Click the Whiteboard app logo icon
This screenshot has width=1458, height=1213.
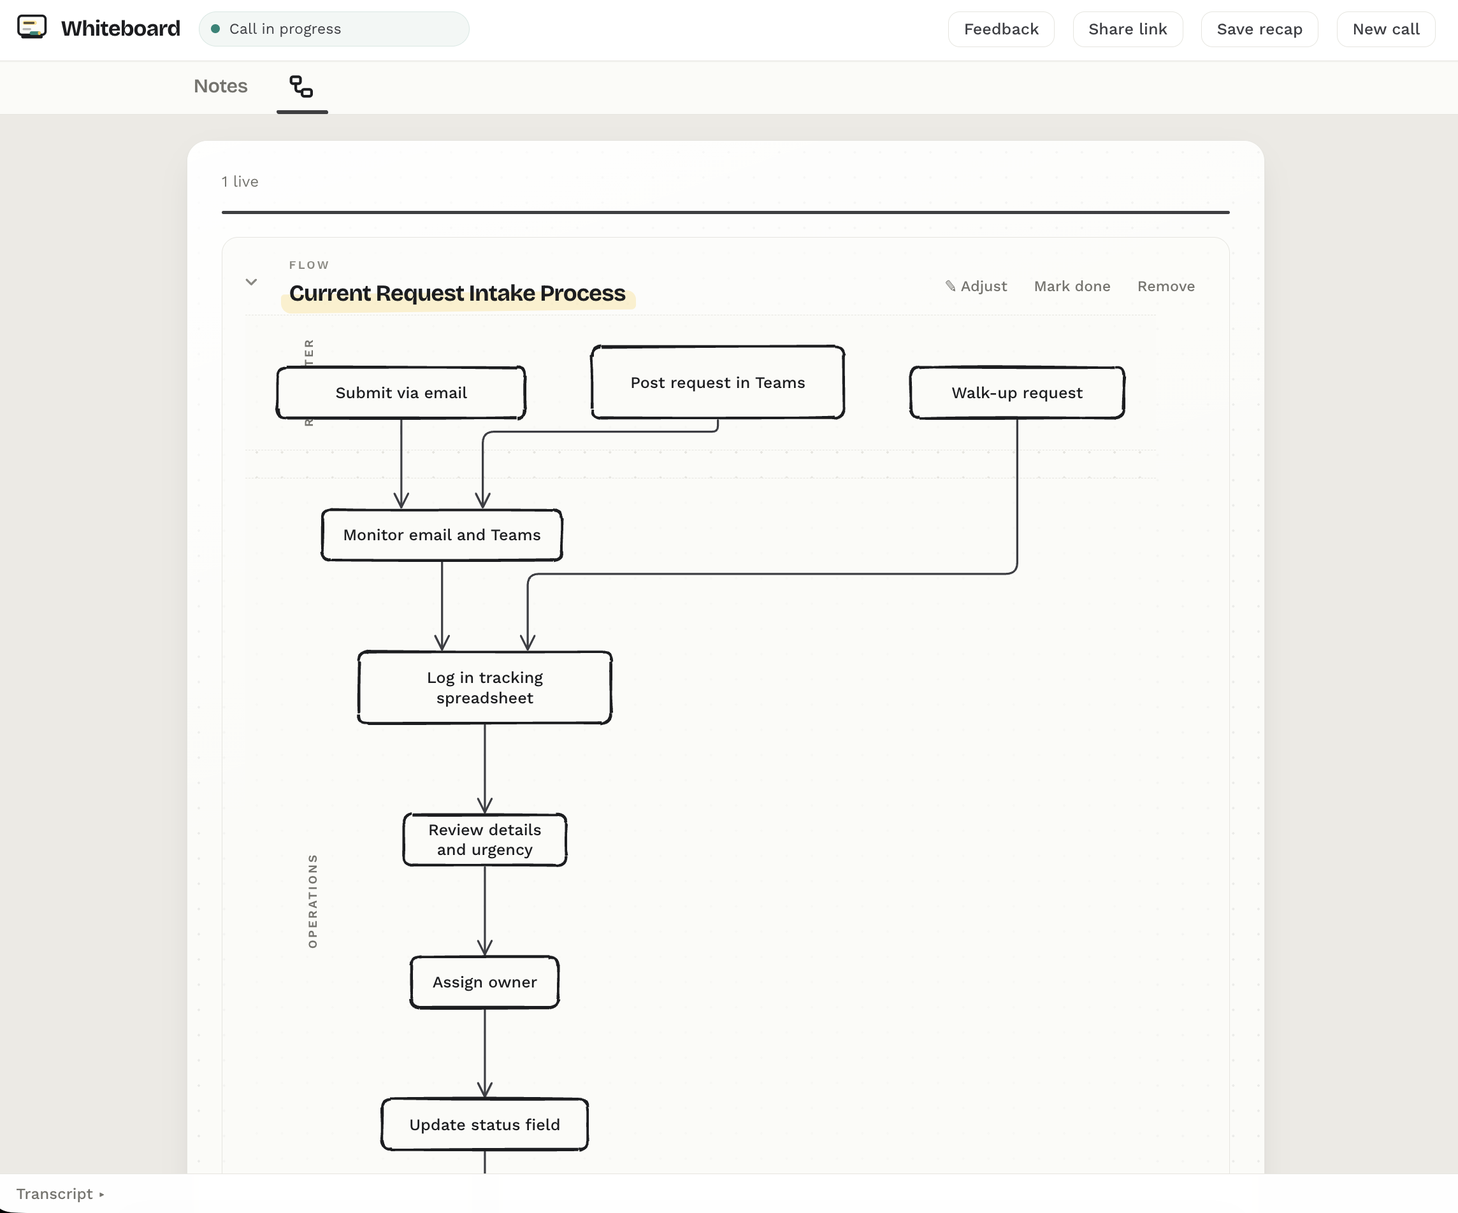click(32, 28)
